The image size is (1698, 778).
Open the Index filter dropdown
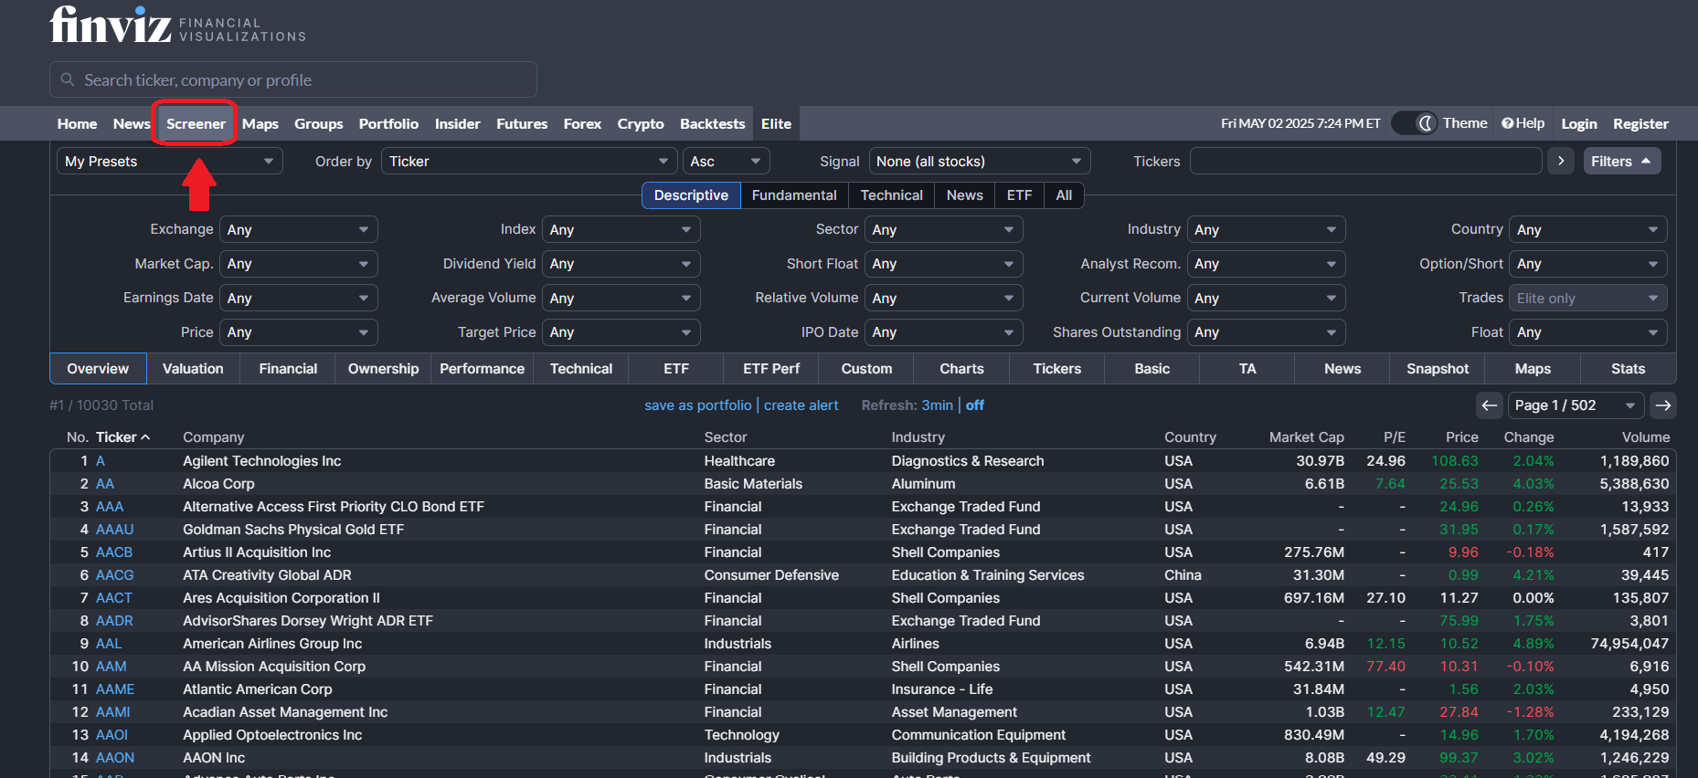(x=621, y=229)
